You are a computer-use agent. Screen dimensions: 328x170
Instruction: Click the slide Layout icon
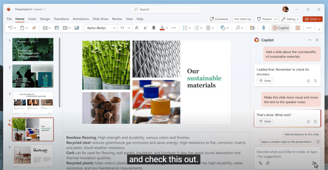point(65,28)
